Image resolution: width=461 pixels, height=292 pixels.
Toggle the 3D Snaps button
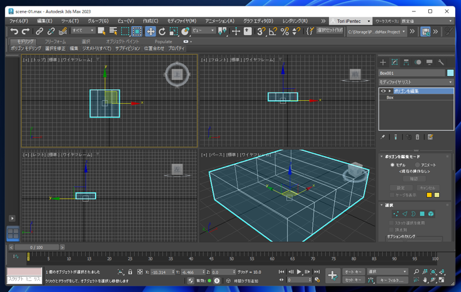click(260, 31)
